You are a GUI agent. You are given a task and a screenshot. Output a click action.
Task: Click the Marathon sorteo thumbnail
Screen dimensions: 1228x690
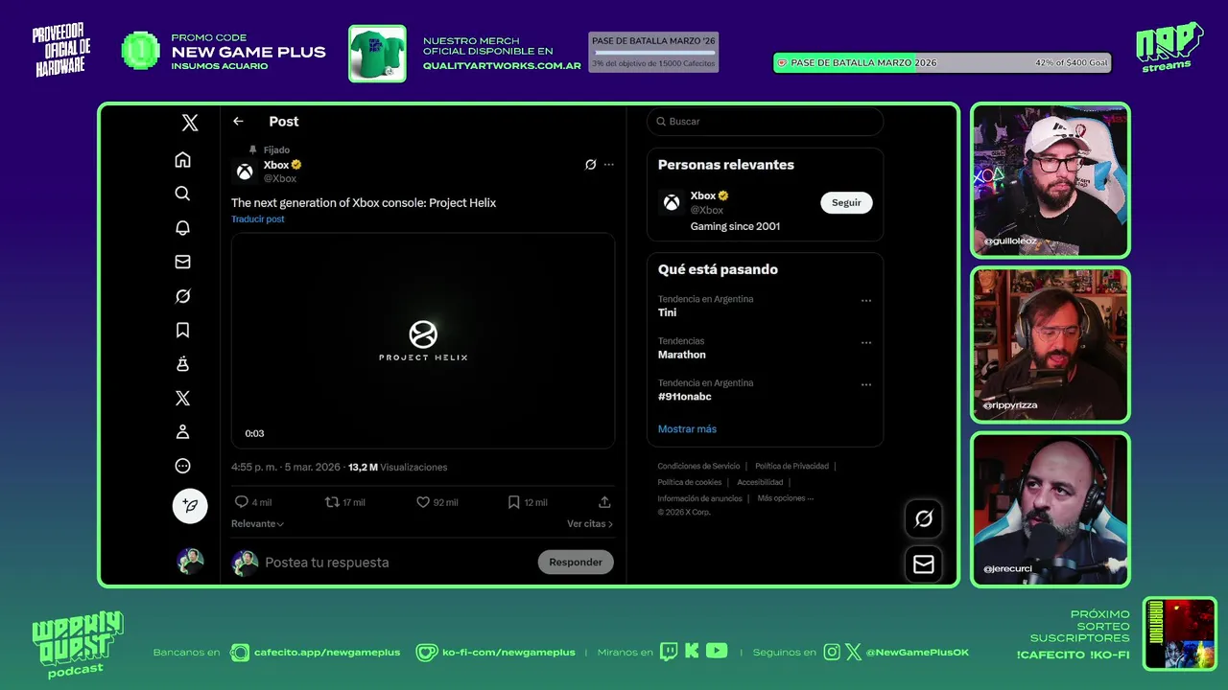tap(1180, 633)
